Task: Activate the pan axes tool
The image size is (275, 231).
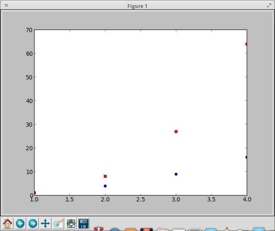Action: pyautogui.click(x=46, y=223)
